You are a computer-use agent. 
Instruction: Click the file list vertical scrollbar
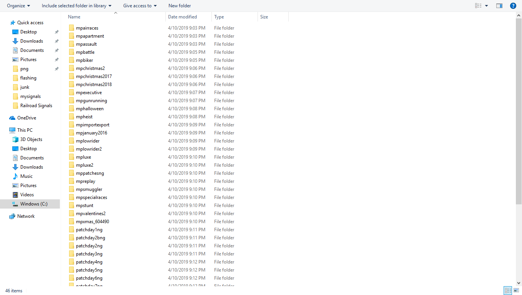tap(519, 111)
